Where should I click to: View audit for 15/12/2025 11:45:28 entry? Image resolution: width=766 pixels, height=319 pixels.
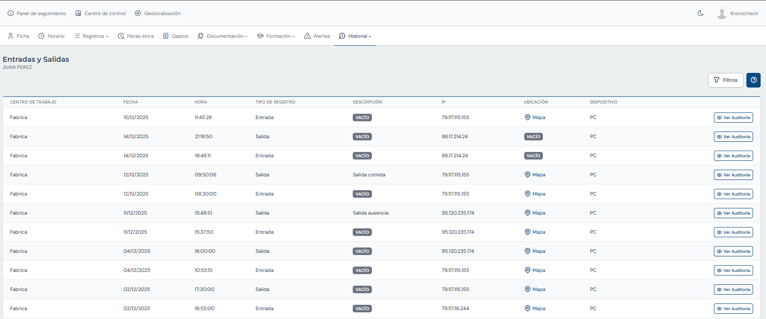[x=733, y=118]
